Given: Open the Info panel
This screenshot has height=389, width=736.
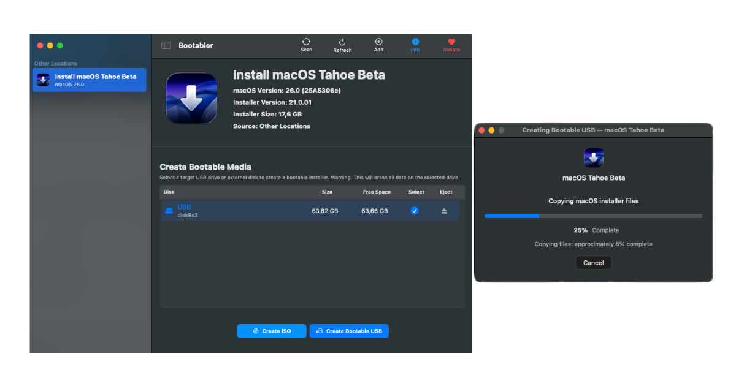Looking at the screenshot, I should coord(415,45).
